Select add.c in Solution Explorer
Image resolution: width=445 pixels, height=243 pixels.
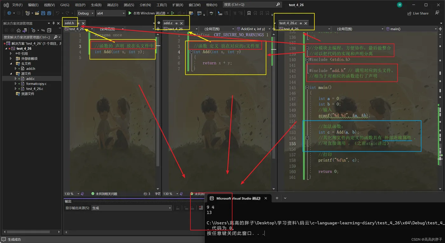pyautogui.click(x=31, y=79)
